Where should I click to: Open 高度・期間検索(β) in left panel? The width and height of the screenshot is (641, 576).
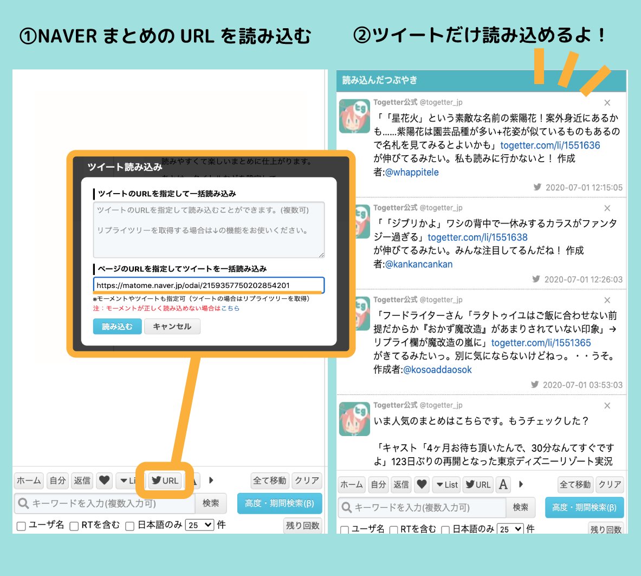(x=280, y=503)
